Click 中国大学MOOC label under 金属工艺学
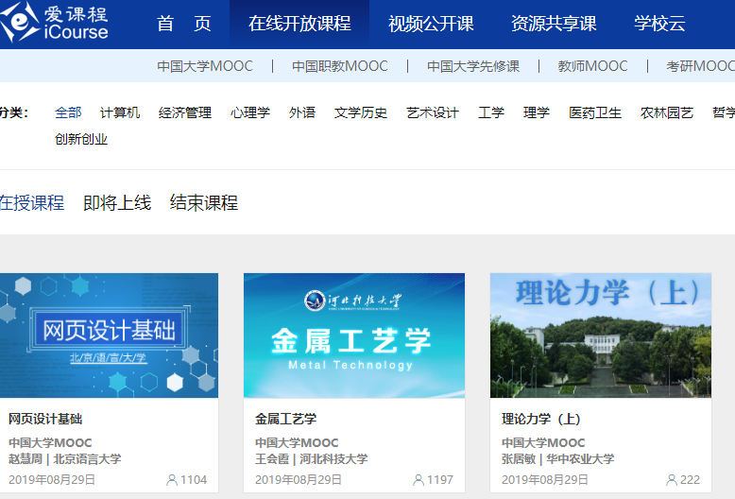Image resolution: width=735 pixels, height=499 pixels. (x=297, y=442)
